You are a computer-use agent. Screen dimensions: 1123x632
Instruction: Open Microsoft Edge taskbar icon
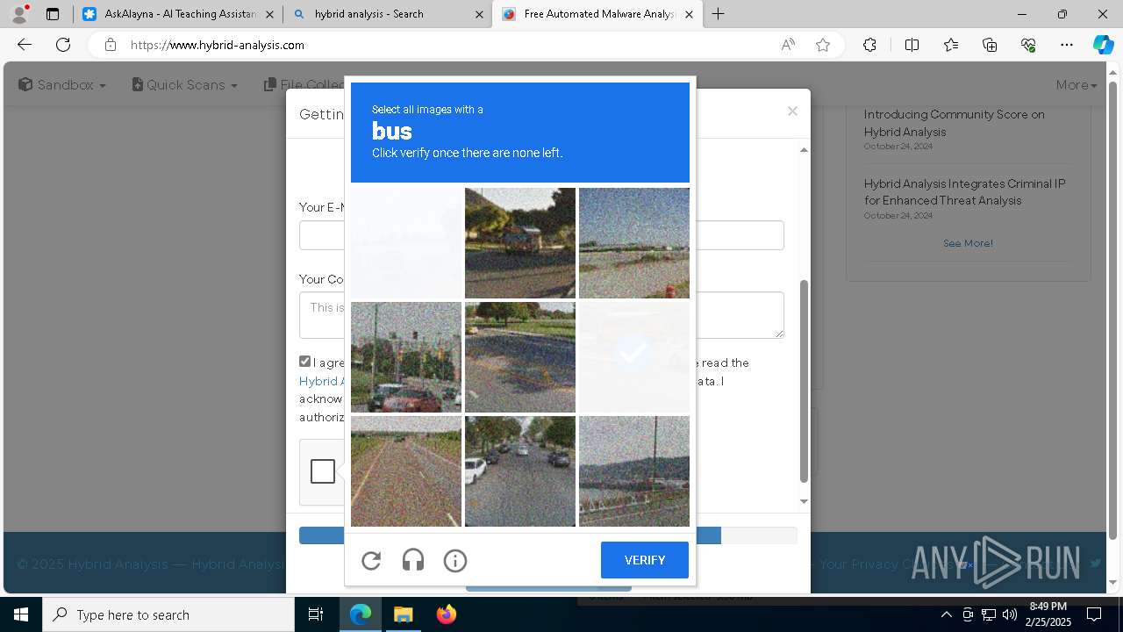tap(361, 614)
